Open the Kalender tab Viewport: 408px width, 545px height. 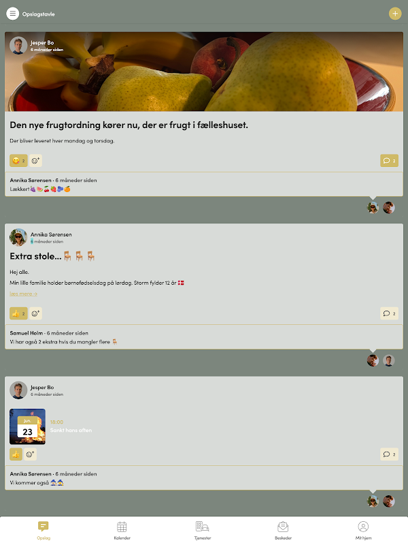(122, 531)
